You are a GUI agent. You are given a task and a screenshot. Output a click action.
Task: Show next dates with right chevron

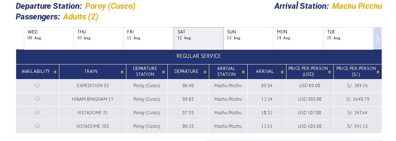[x=377, y=39]
